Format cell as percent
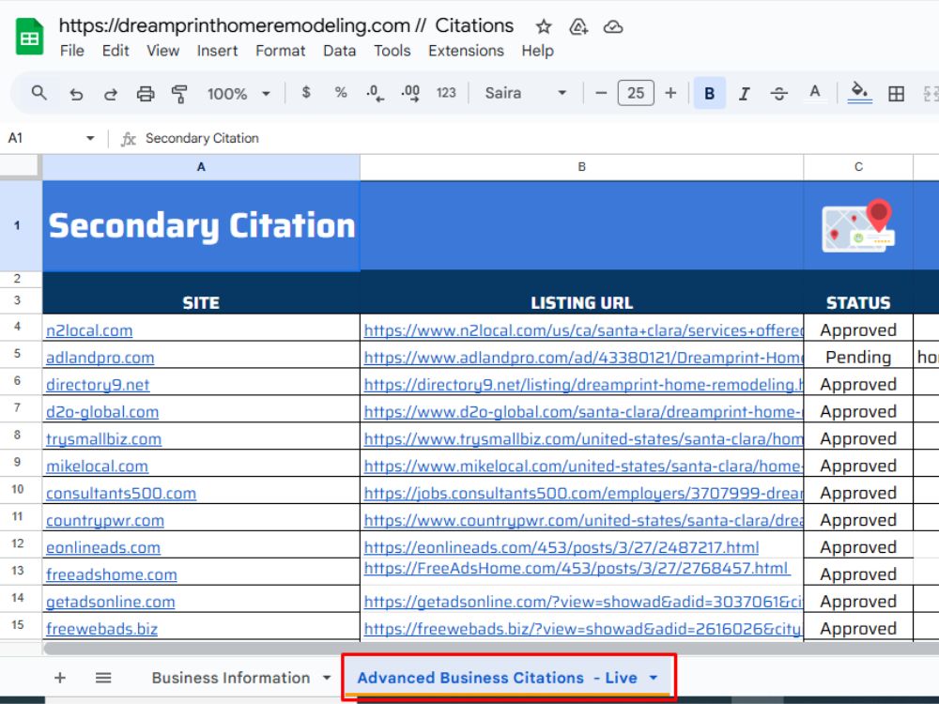The height and width of the screenshot is (704, 939). (341, 93)
